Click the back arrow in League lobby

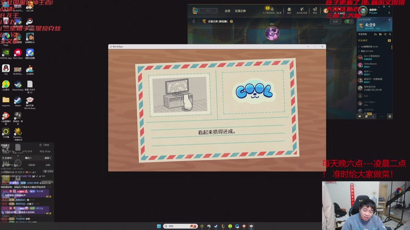coord(194,21)
